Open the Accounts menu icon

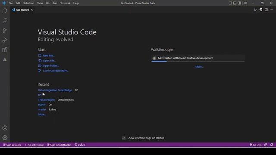point(5,128)
